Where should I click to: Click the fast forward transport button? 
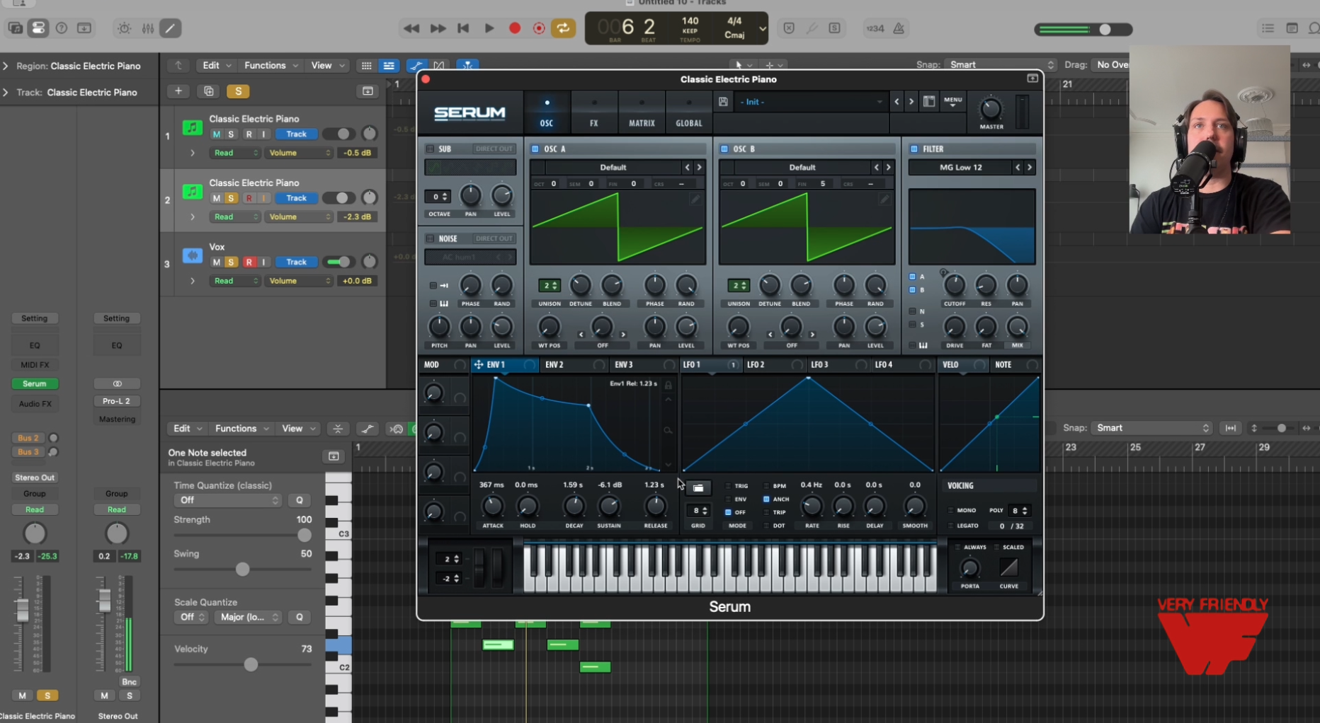[438, 28]
